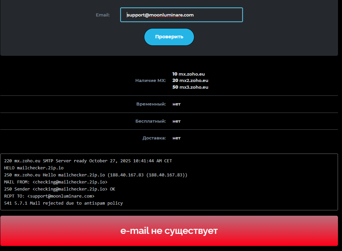Click the Временный row label

[x=151, y=104]
